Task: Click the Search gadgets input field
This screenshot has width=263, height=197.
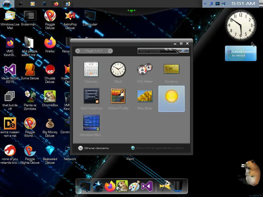Action: coord(158,51)
